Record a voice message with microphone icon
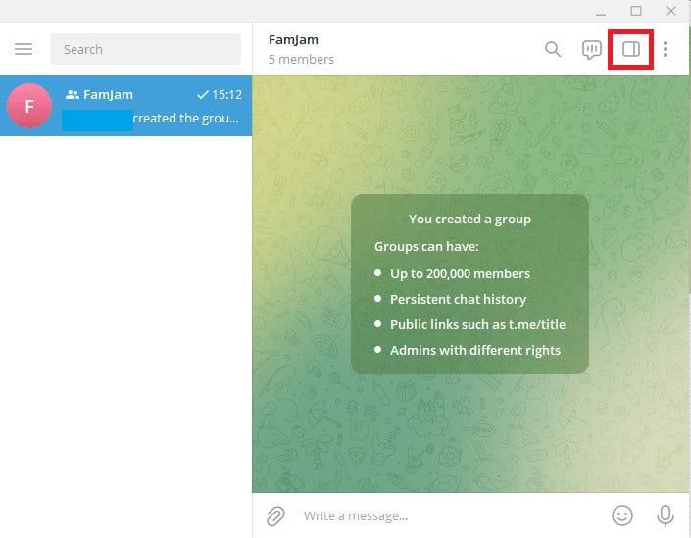691x538 pixels. [665, 515]
